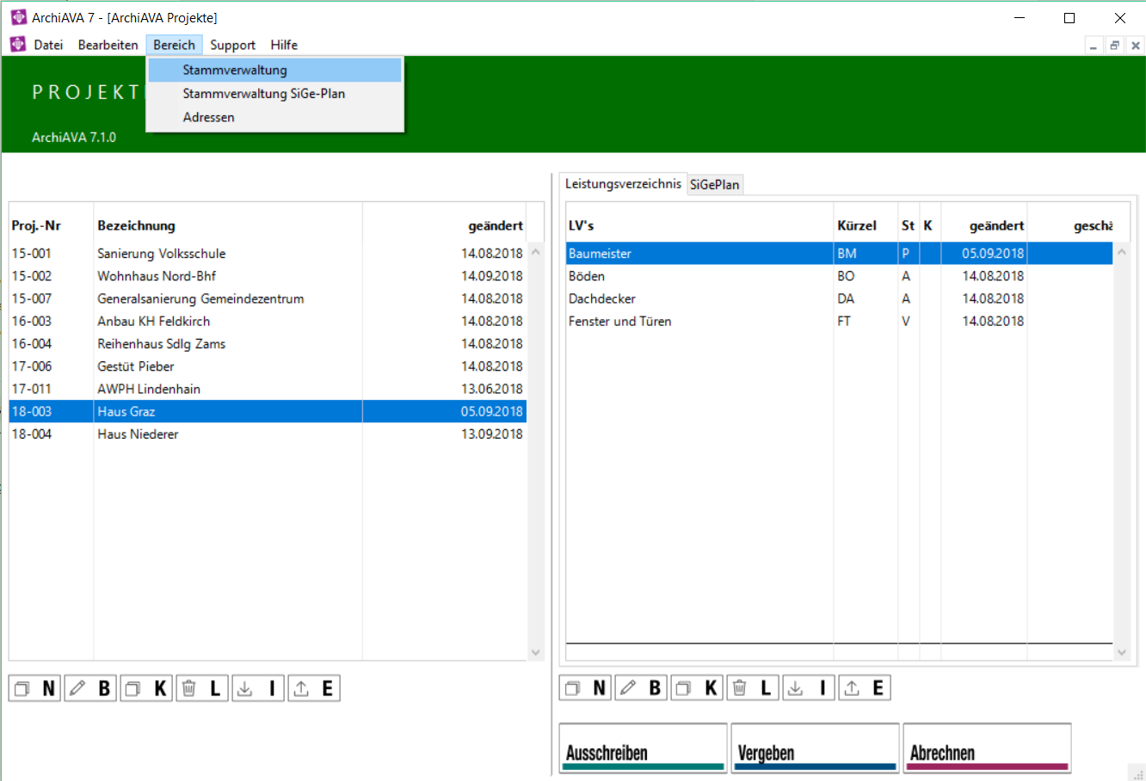The height and width of the screenshot is (781, 1146).
Task: Select the Böden LV row
Action: pyautogui.click(x=839, y=276)
